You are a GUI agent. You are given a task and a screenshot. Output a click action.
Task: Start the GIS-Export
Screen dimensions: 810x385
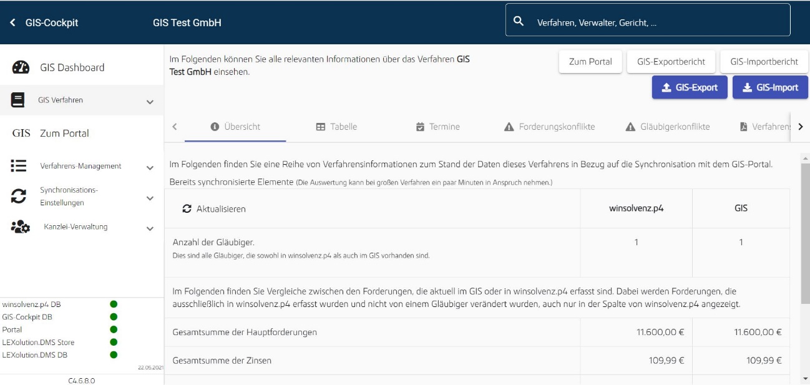[x=690, y=87]
